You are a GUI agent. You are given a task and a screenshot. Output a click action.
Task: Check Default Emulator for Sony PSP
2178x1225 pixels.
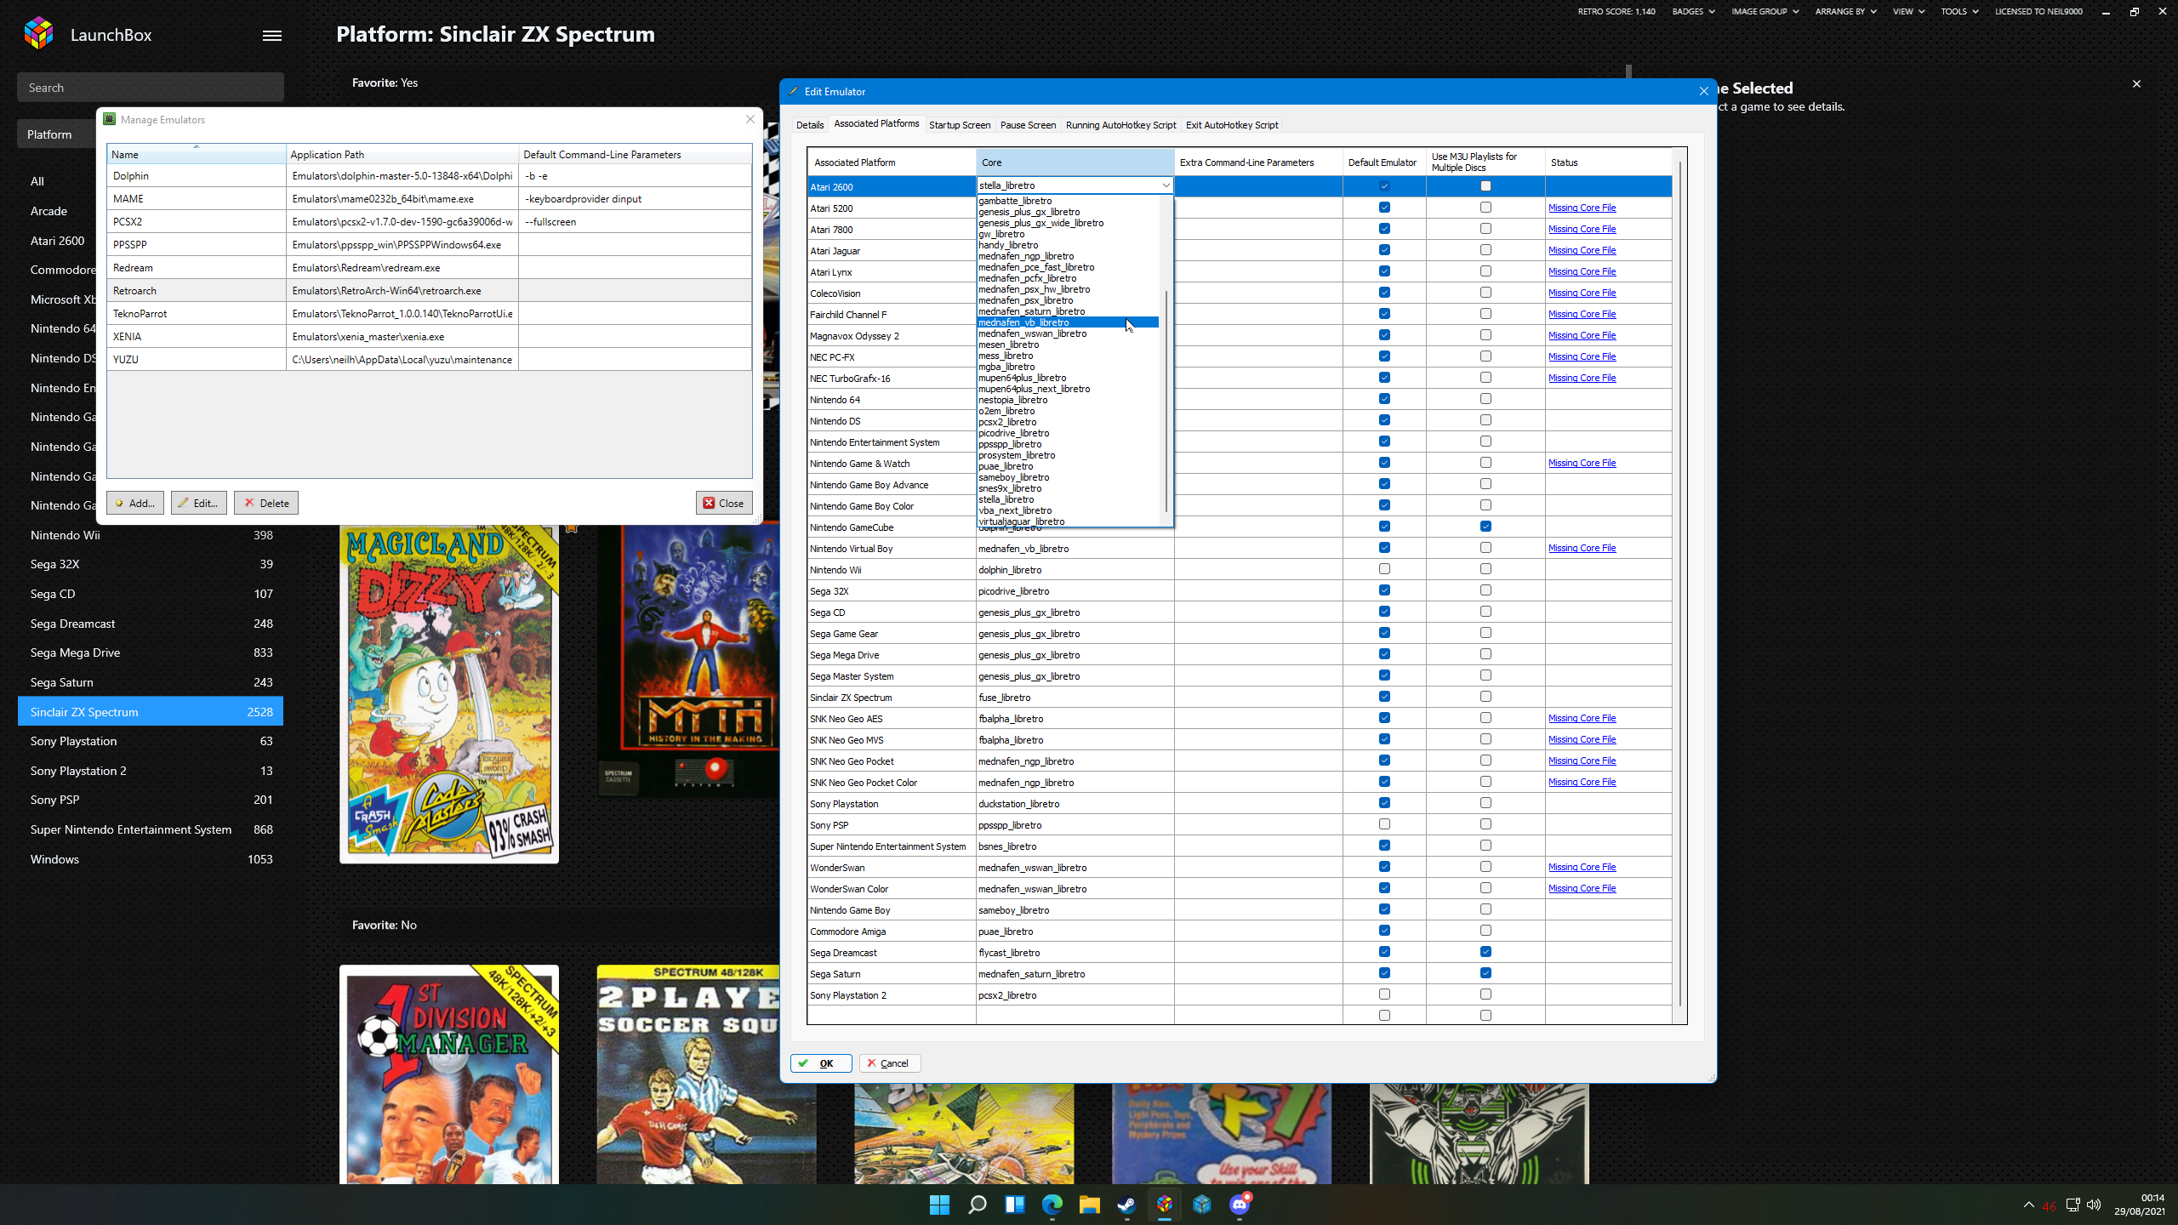click(x=1384, y=824)
